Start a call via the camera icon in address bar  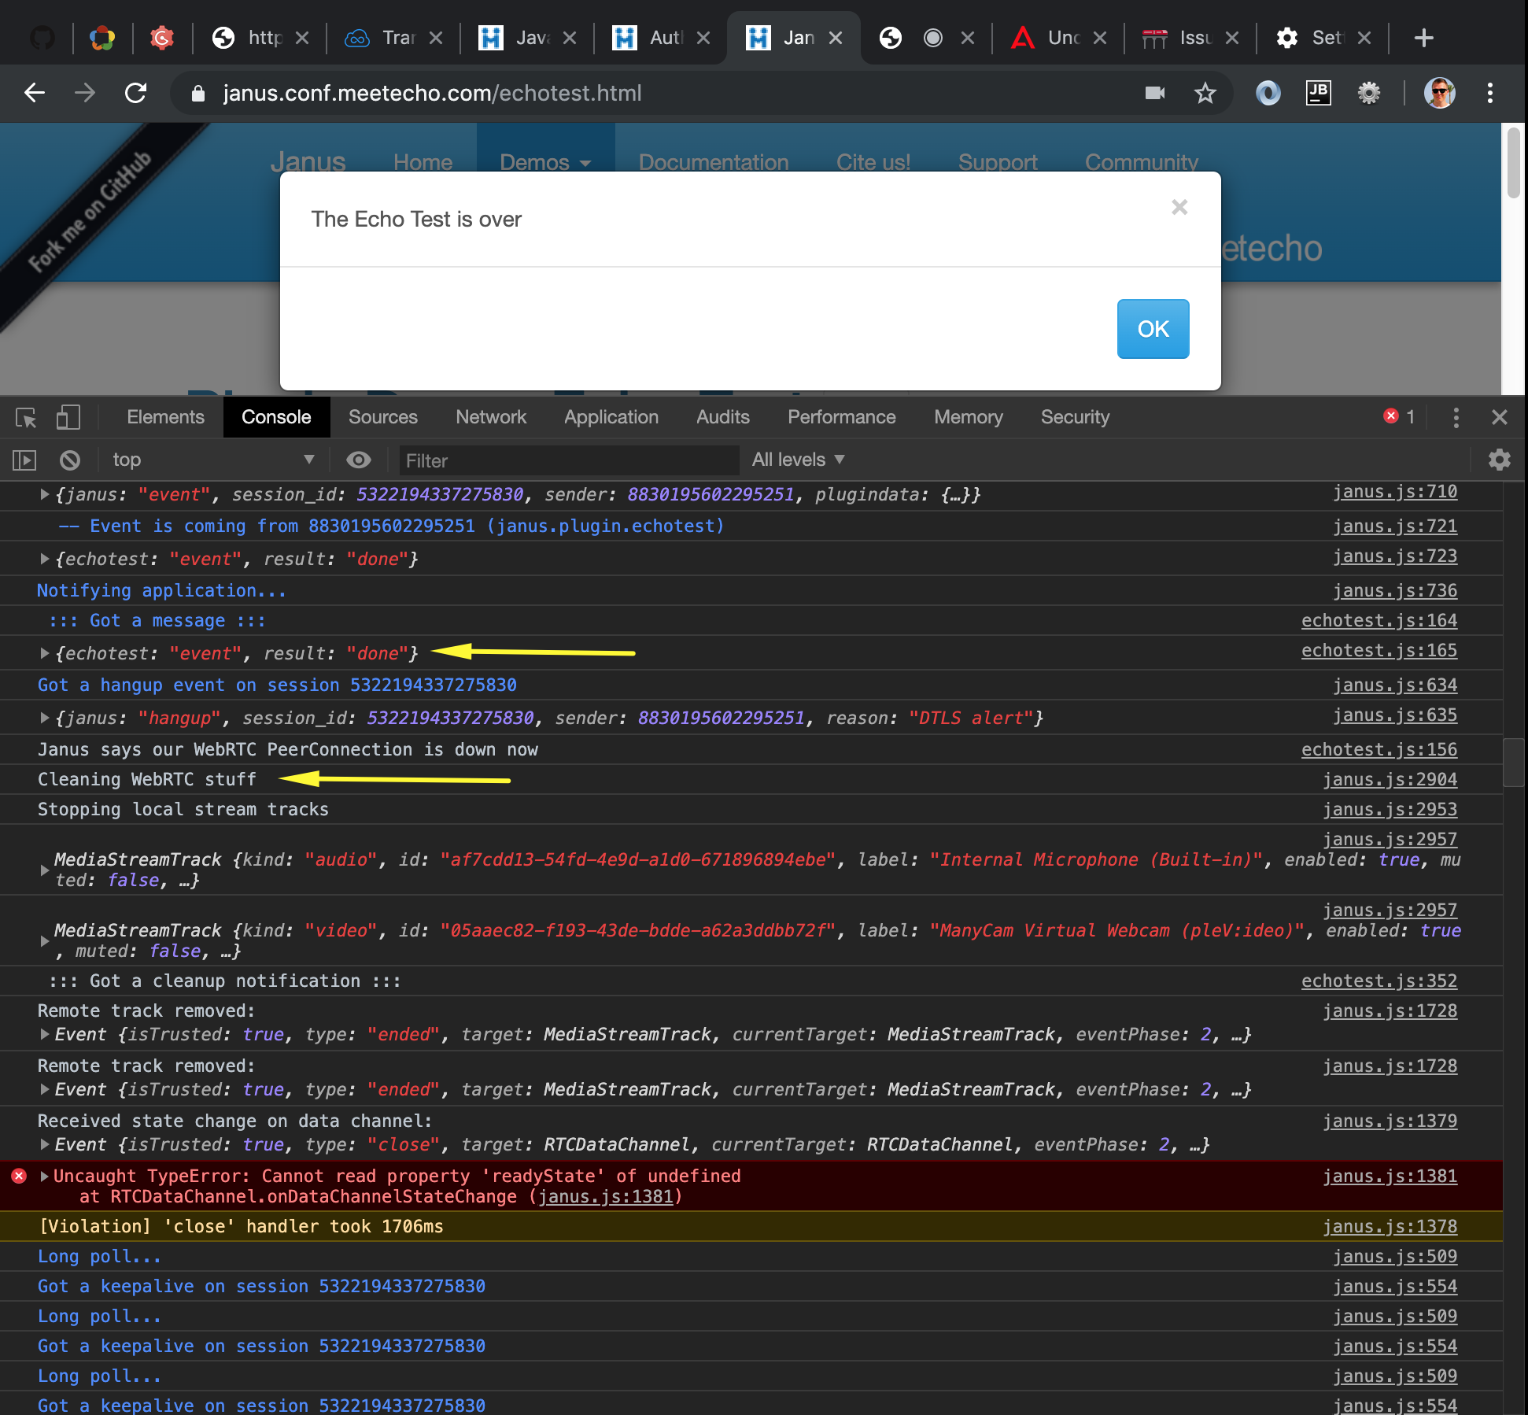pyautogui.click(x=1155, y=93)
